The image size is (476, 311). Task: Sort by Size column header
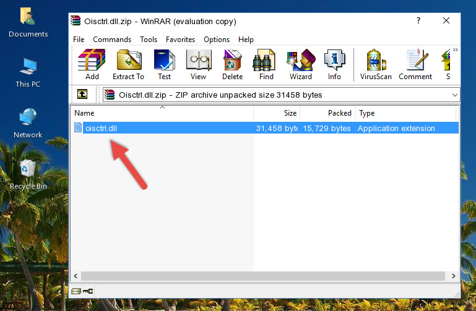[x=277, y=113]
